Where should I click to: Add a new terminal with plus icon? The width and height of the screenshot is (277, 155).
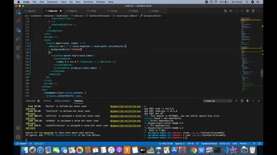pos(236,101)
